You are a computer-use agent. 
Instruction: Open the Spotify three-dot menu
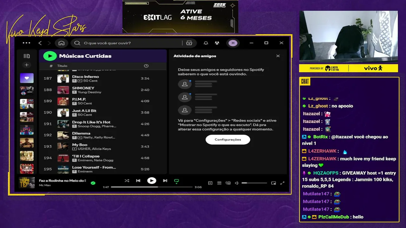tap(27, 43)
